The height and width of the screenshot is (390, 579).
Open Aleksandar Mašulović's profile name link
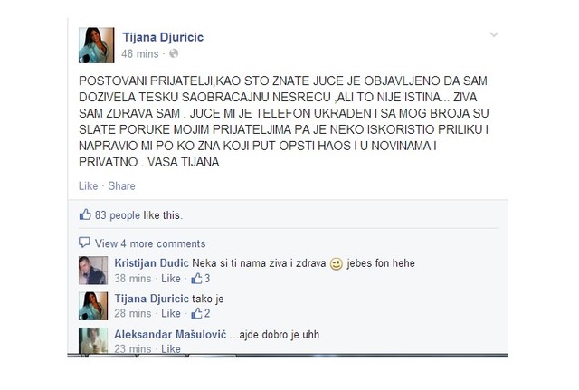coord(170,334)
